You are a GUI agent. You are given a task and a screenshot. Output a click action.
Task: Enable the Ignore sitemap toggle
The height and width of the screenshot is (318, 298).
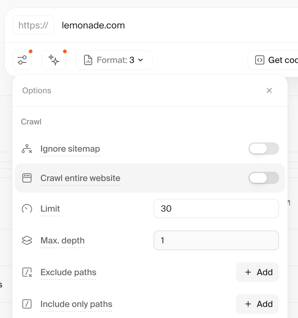pos(263,149)
